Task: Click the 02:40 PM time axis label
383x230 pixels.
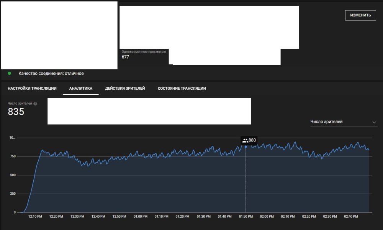Action: click(x=351, y=217)
